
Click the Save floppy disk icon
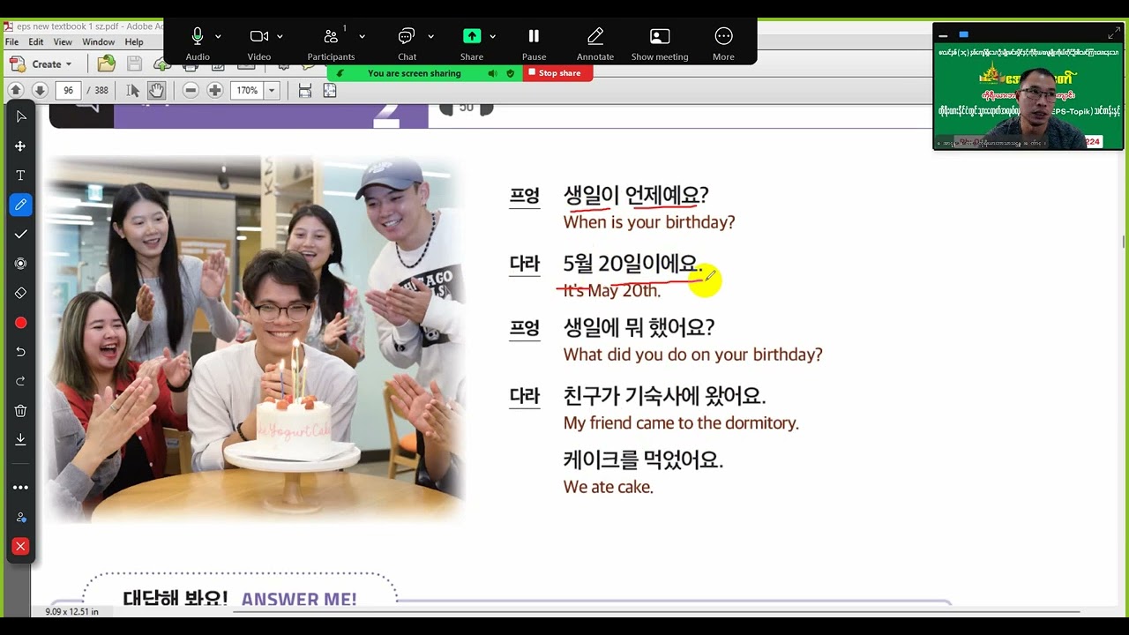134,64
